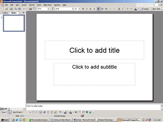Image resolution: width=163 pixels, height=122 pixels.
Task: Insert WordArt
Action: [44, 112]
